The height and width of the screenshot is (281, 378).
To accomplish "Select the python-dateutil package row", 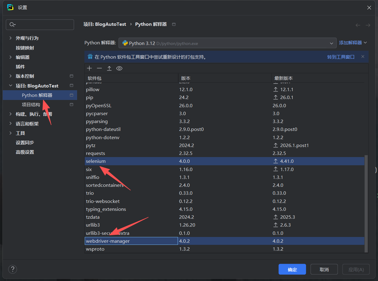I will [224, 129].
